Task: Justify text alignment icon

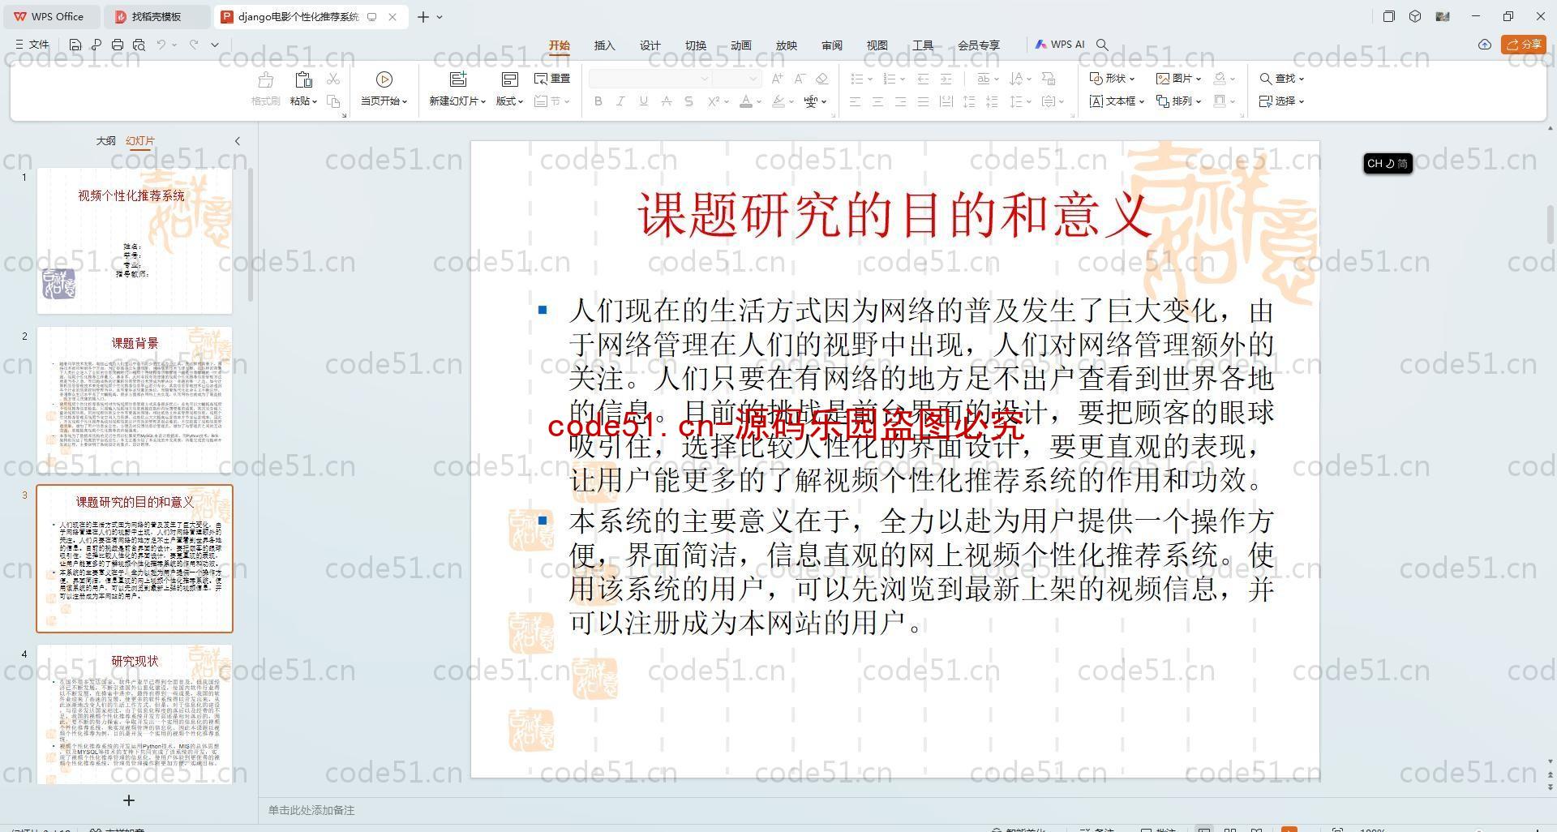Action: [x=923, y=101]
